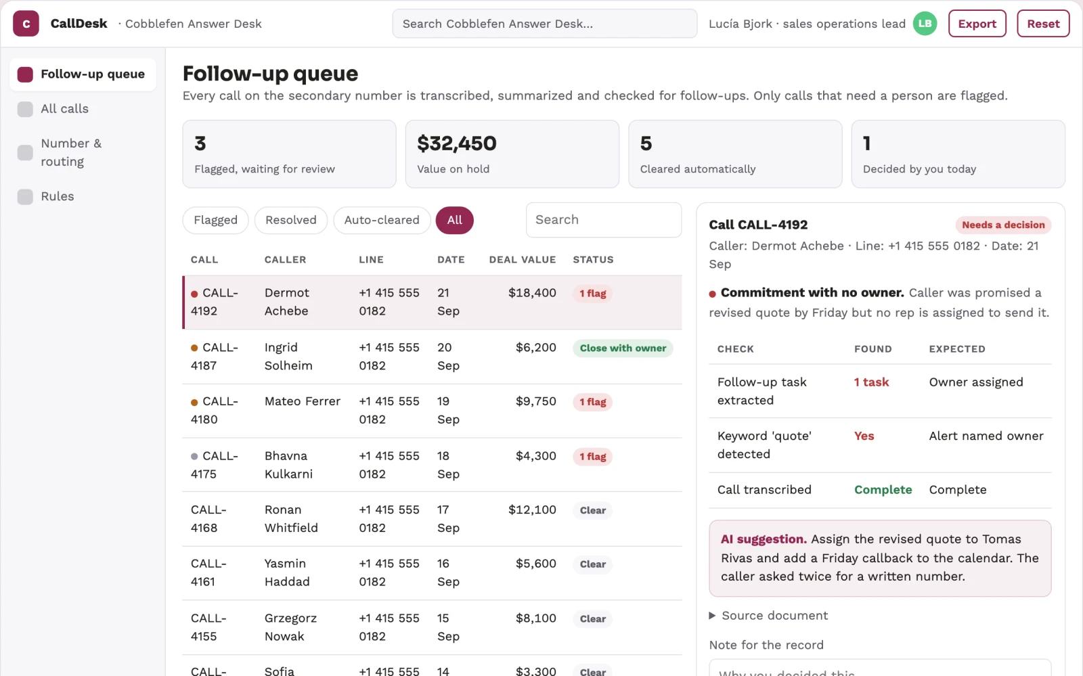Click the $9,750 deal value

coord(536,402)
